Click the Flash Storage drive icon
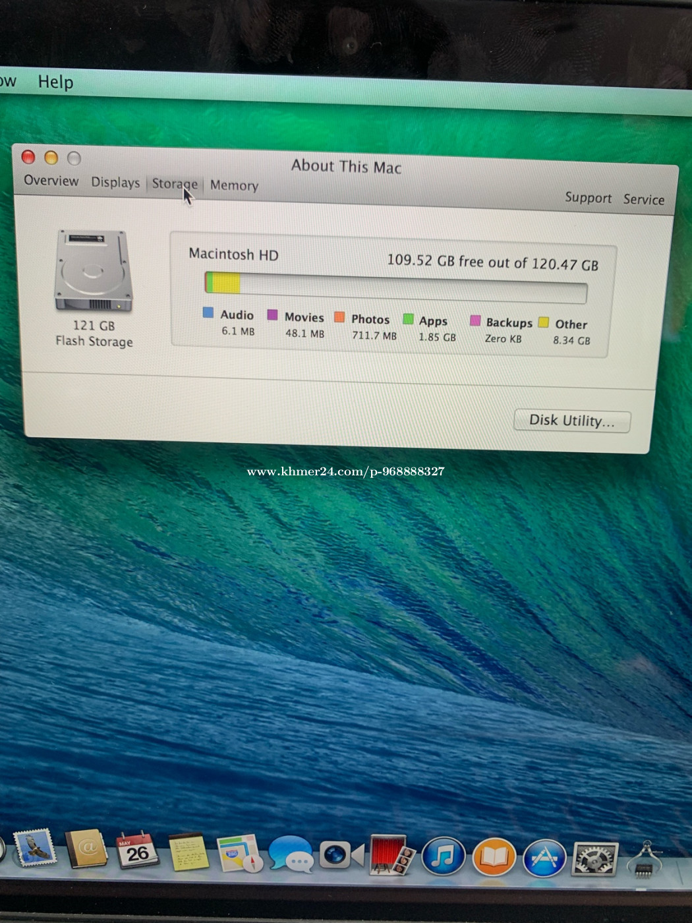This screenshot has width=692, height=923. pos(94,271)
